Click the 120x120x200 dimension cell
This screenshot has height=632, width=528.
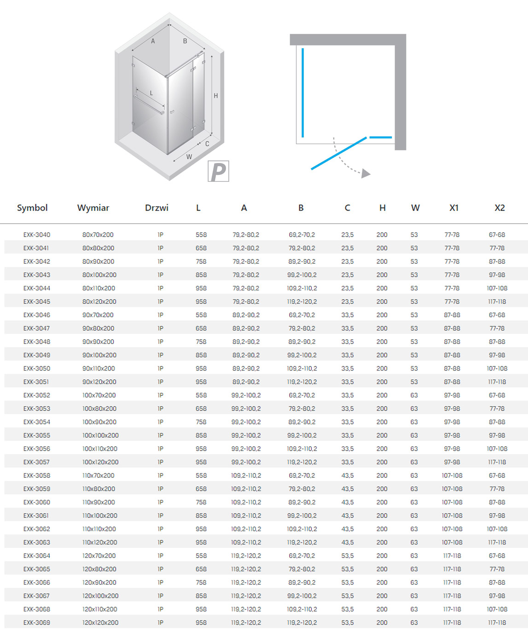click(x=100, y=623)
